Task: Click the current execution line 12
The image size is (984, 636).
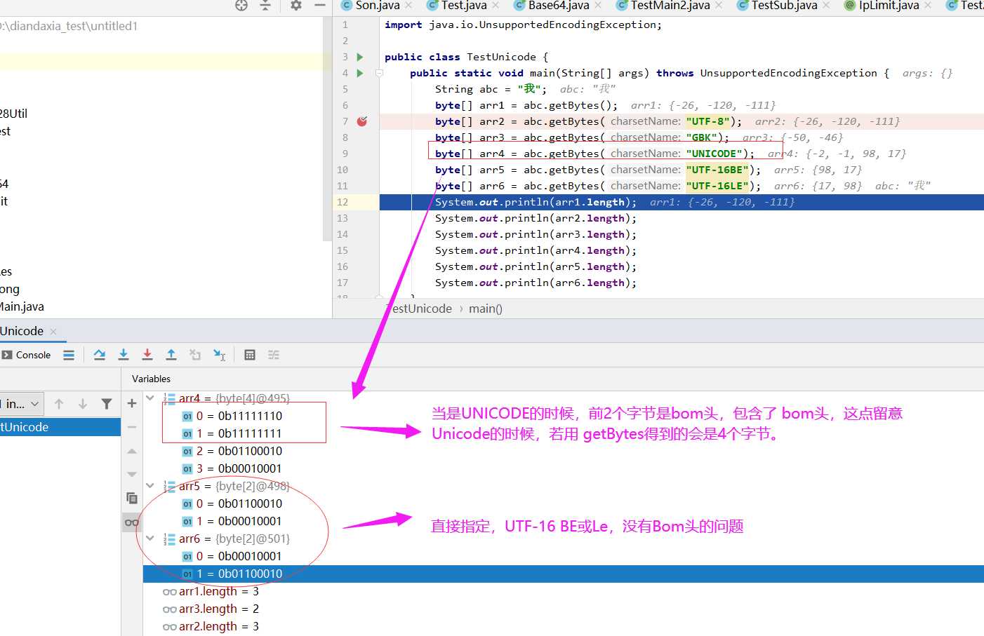Action: [682, 202]
